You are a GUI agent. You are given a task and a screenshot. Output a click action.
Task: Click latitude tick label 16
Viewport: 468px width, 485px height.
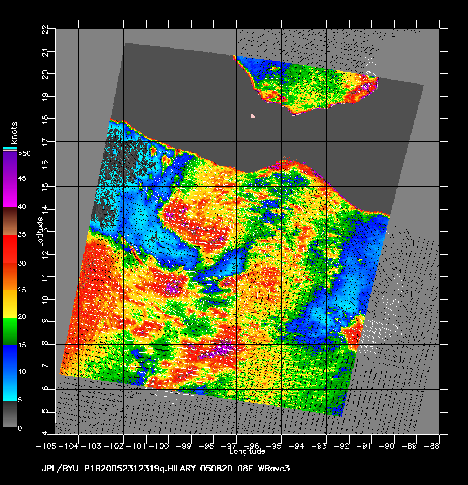[45, 165]
